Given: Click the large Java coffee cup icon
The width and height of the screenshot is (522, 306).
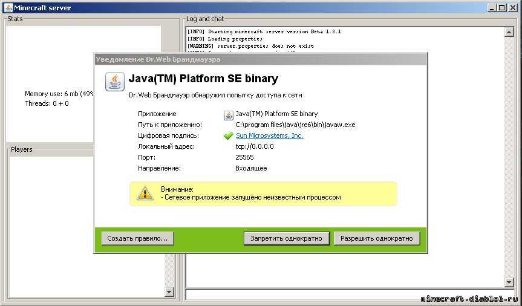Looking at the screenshot, I should click(x=114, y=82).
